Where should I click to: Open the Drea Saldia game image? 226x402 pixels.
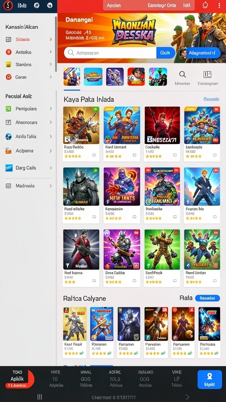coord(122,249)
